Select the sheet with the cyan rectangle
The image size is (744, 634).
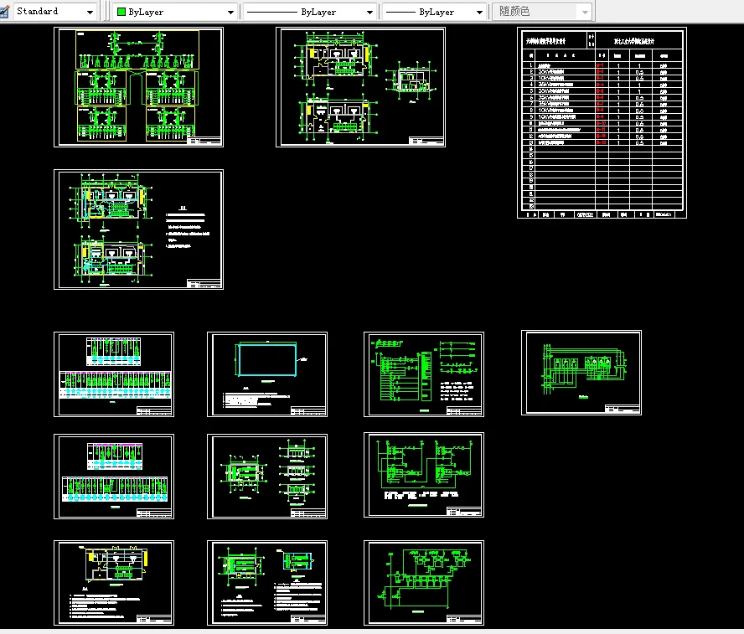[x=267, y=374]
